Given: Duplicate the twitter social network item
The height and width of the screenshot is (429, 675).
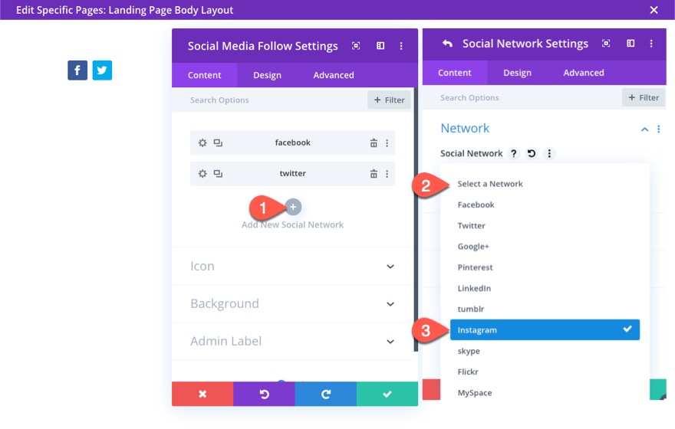Looking at the screenshot, I should click(218, 174).
